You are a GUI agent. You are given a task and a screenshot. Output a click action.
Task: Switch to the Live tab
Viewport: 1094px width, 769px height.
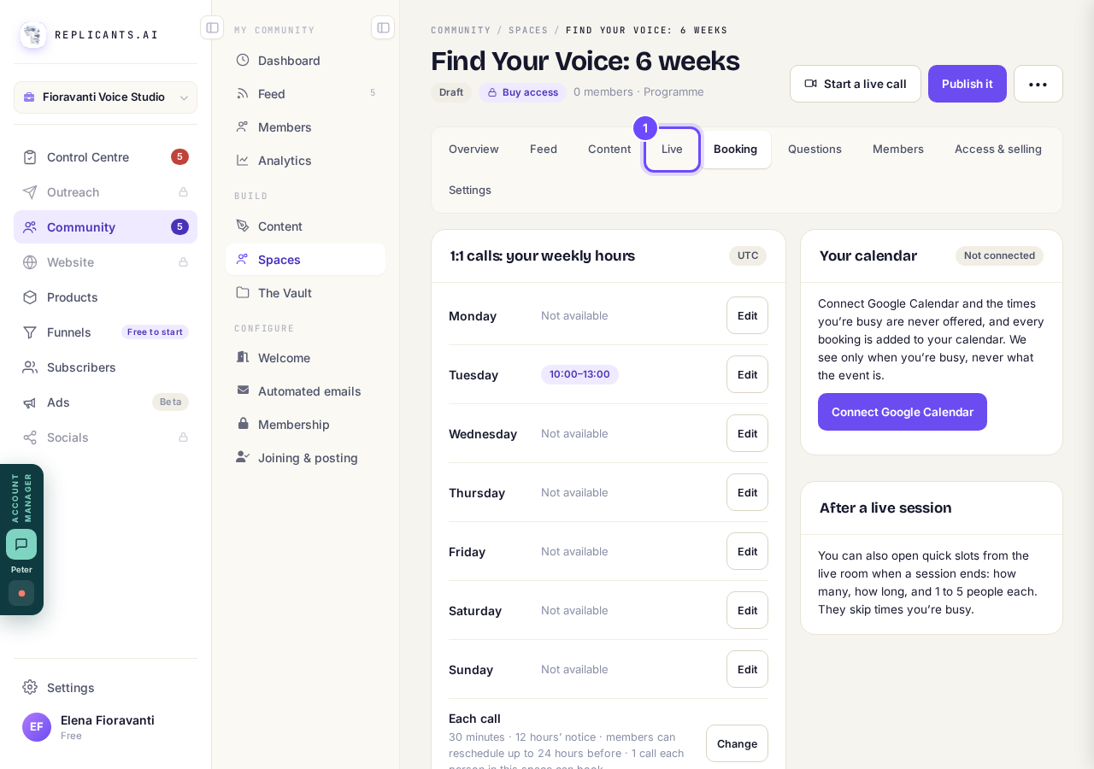(672, 149)
